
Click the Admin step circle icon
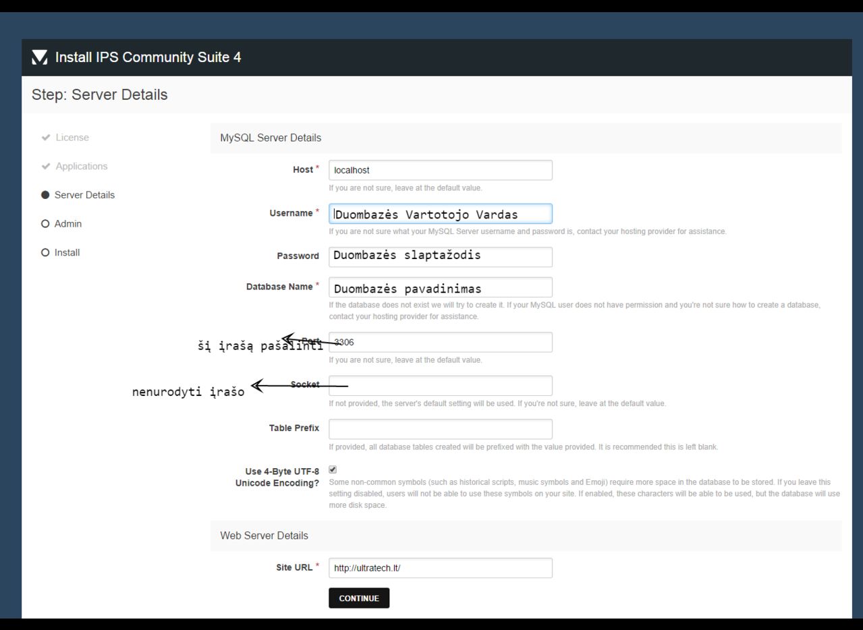click(x=45, y=224)
